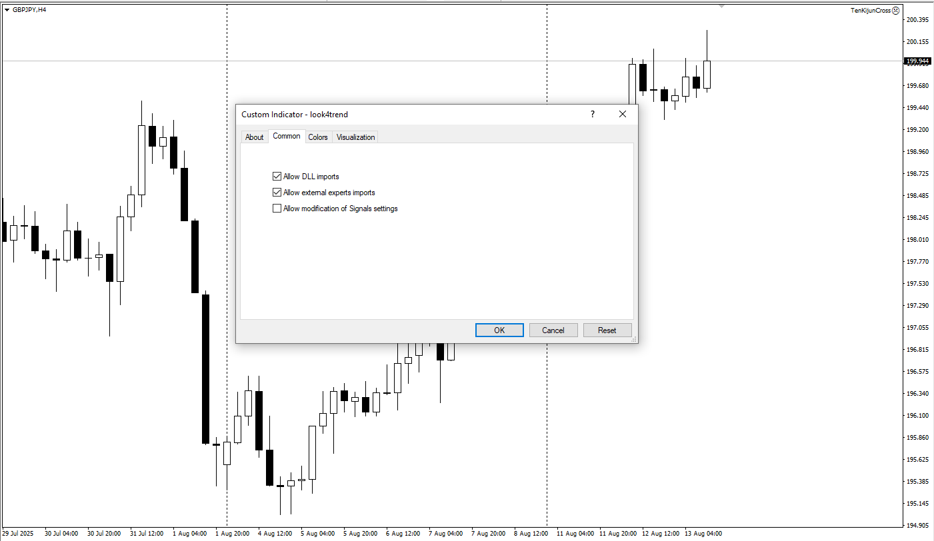The height and width of the screenshot is (541, 934).
Task: Click the current price label 199.944
Action: click(x=918, y=61)
